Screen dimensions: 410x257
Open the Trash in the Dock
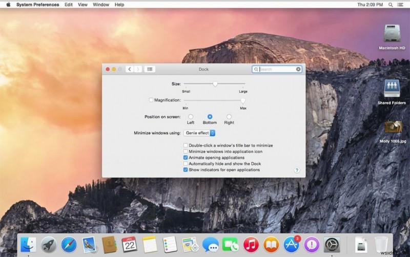381,245
